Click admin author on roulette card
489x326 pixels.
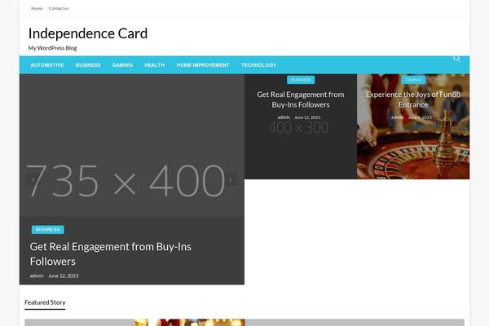(398, 117)
